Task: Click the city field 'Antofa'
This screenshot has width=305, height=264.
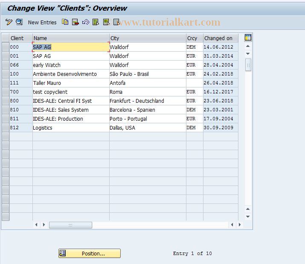Action: [x=148, y=83]
